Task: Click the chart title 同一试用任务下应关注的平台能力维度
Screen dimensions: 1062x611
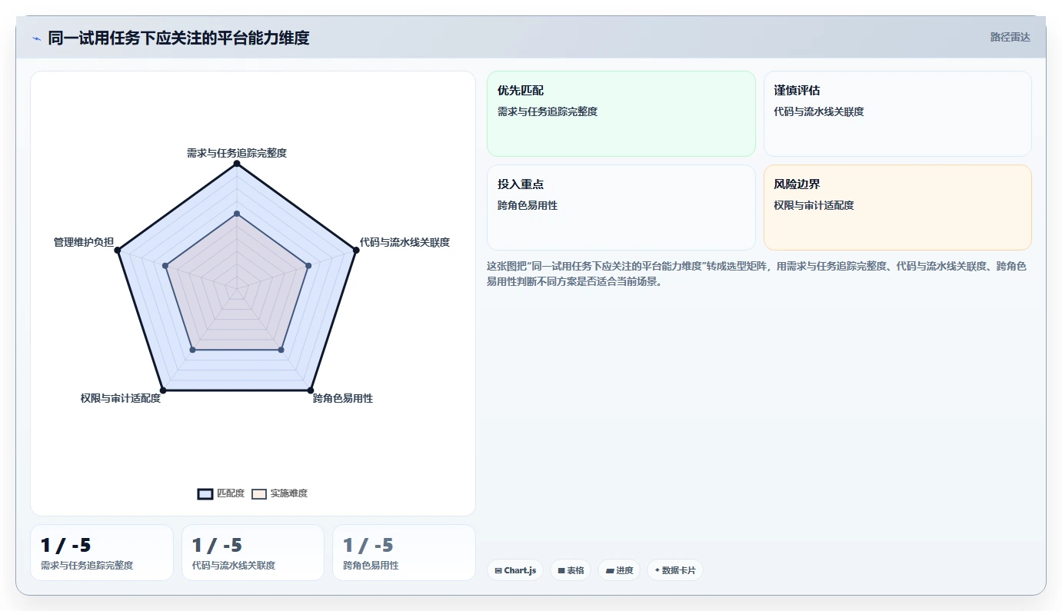Action: (178, 38)
